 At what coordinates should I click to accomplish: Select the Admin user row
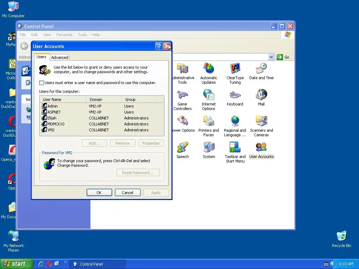pos(102,106)
